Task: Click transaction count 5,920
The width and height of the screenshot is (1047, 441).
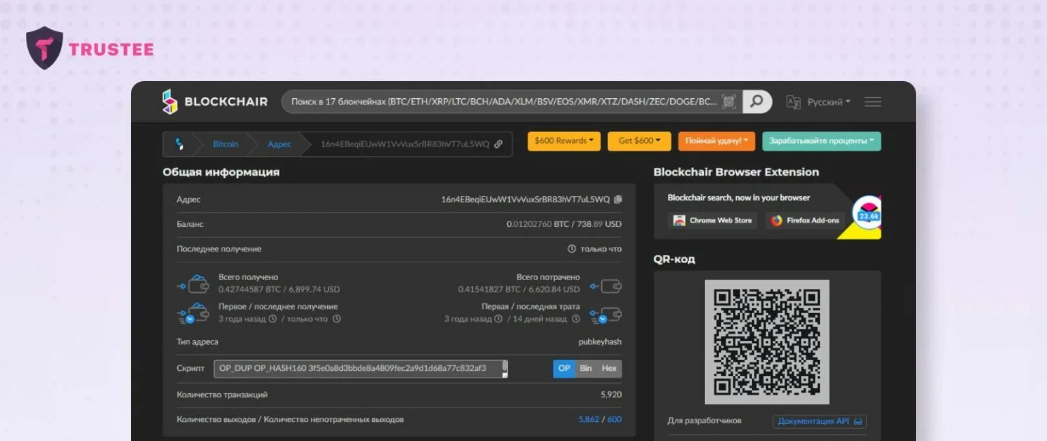Action: coord(611,395)
